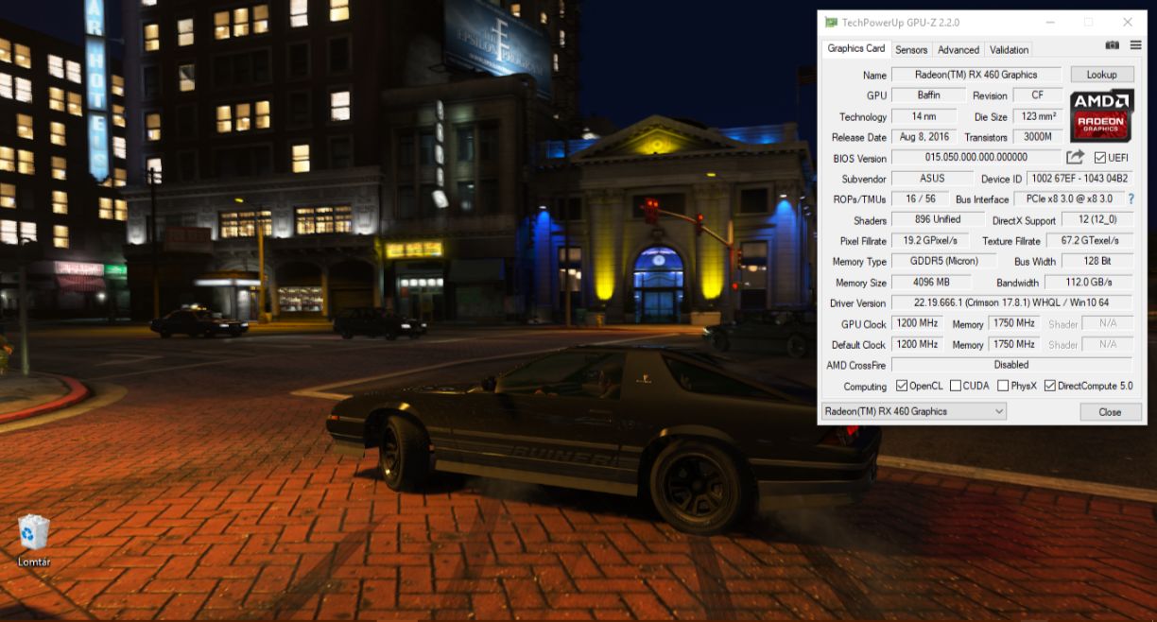Click the Close button at bottom
This screenshot has height=622, width=1157.
(x=1111, y=412)
